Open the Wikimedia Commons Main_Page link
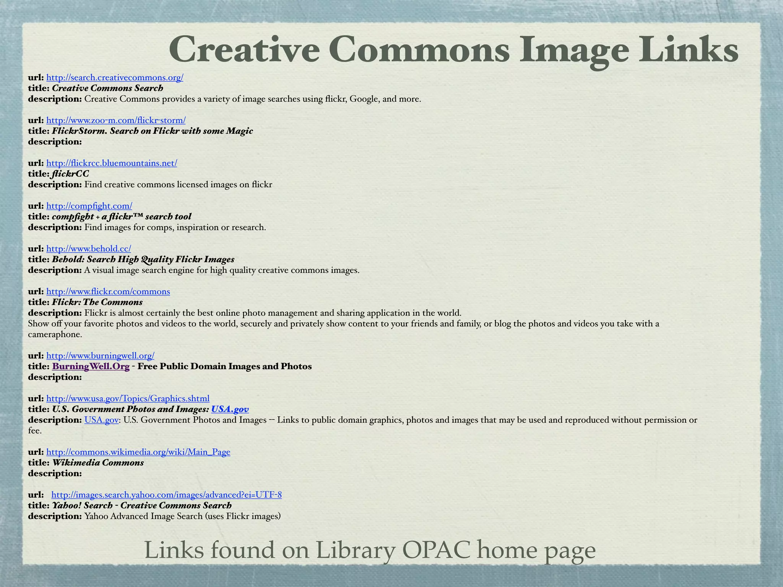 click(x=138, y=452)
